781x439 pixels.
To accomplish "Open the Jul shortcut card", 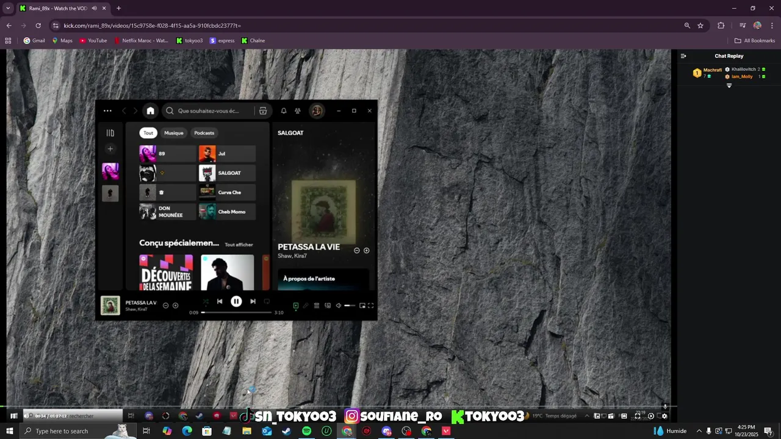I will click(227, 154).
